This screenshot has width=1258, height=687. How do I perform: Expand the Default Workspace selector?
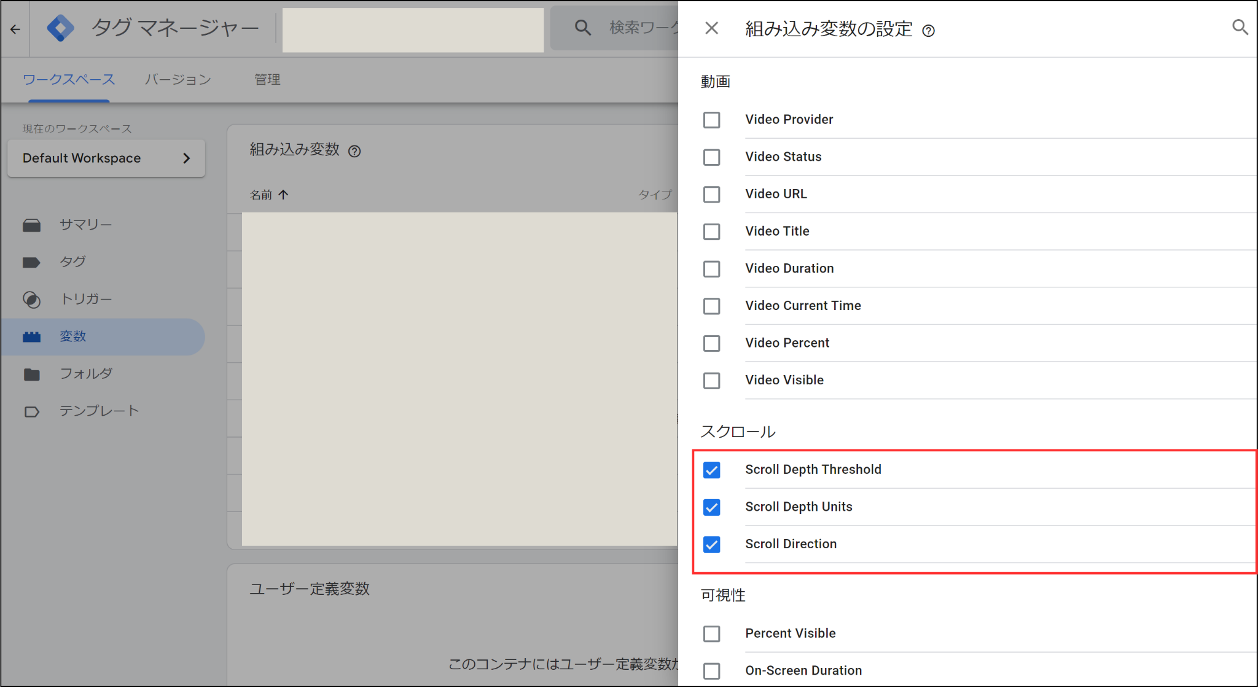click(x=106, y=158)
